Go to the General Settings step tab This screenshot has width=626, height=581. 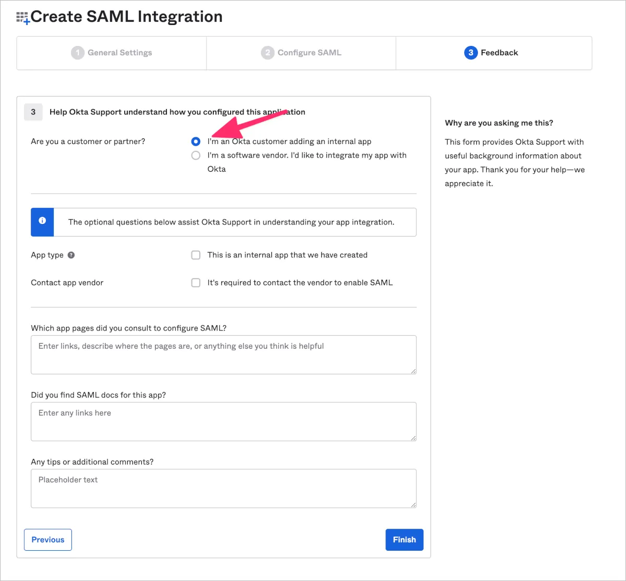(112, 53)
